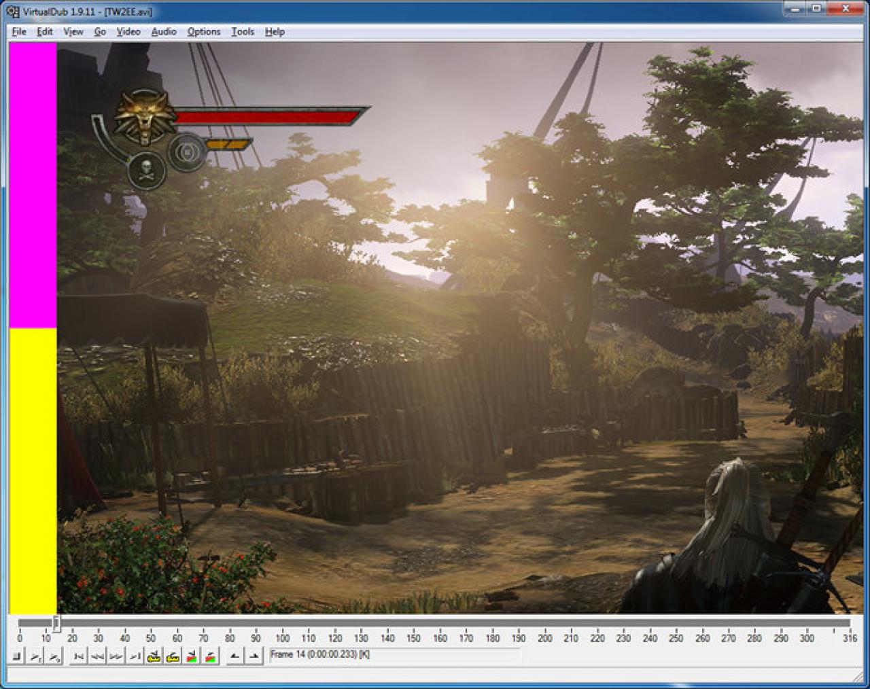
Task: Jump to the end of the video
Action: [135, 656]
